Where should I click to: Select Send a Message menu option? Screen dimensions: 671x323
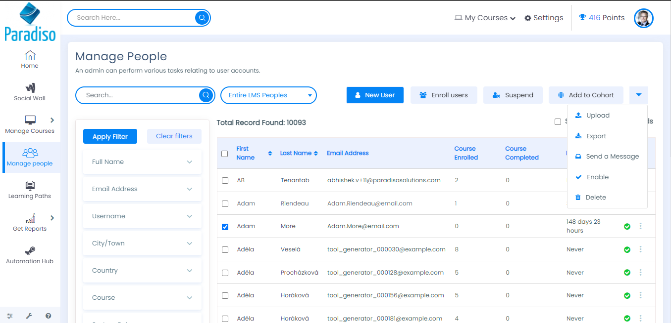[x=612, y=157]
